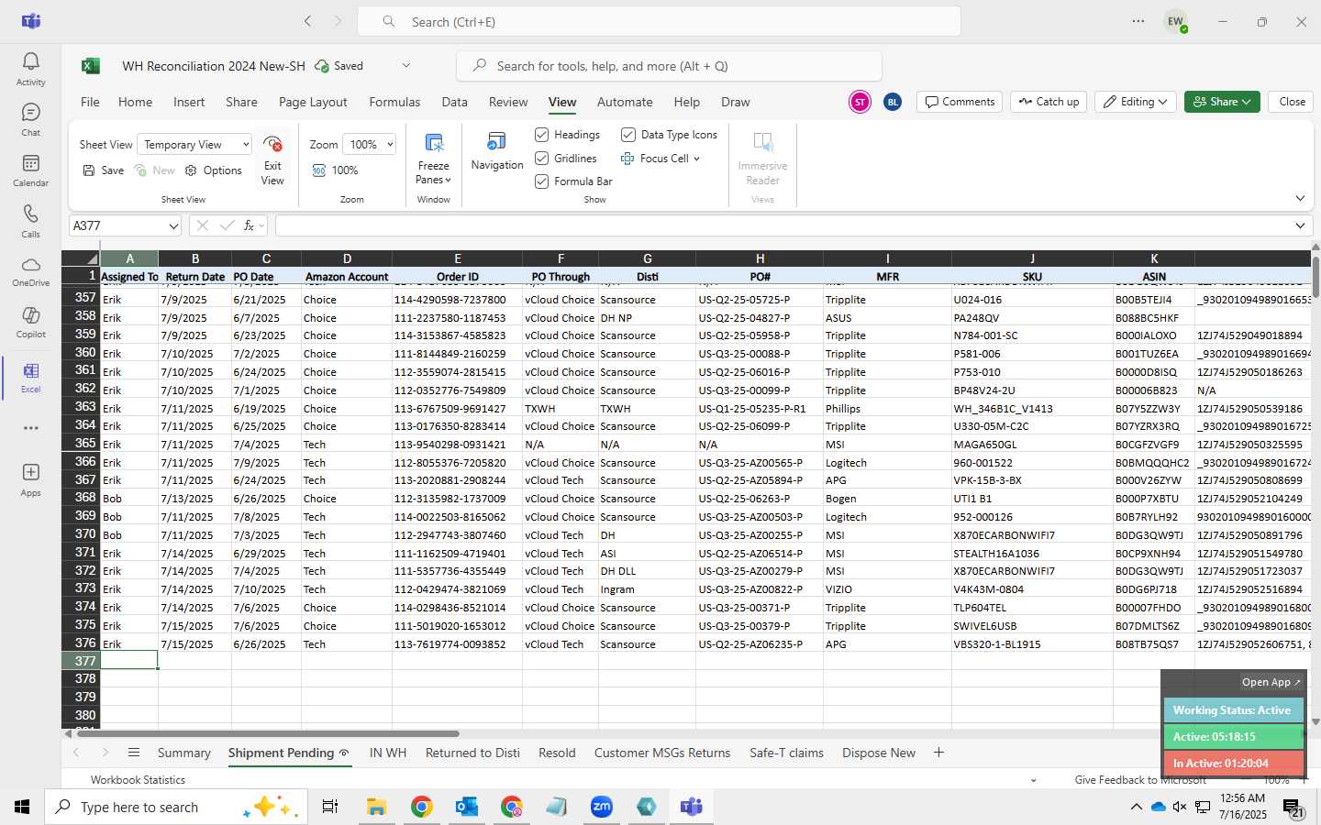Open File Explorer from taskbar
Viewport: 1321px width, 825px height.
point(376,807)
